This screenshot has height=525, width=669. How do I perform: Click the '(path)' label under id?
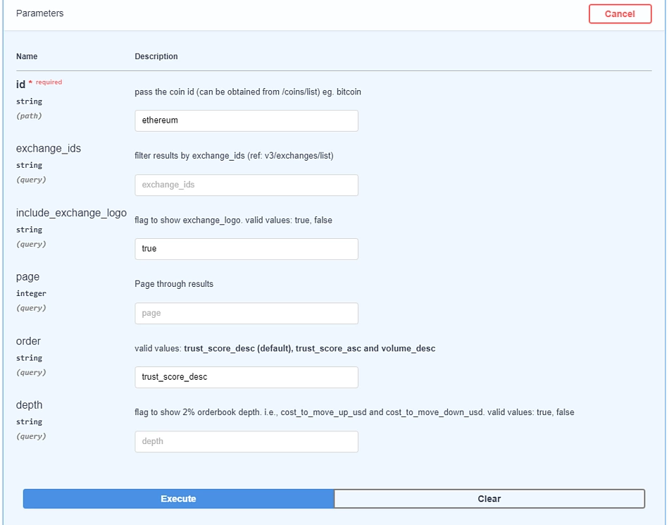(29, 116)
